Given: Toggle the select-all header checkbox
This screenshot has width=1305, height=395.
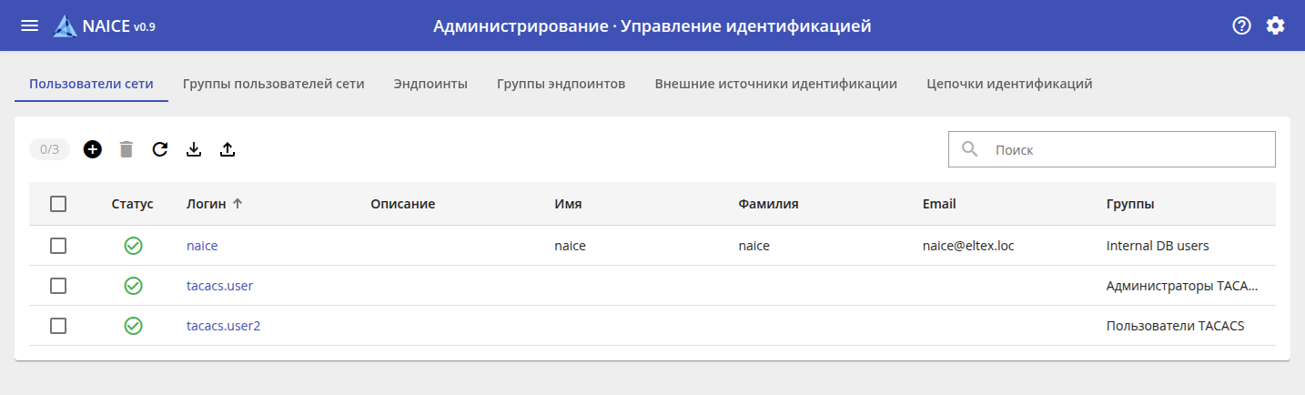Looking at the screenshot, I should click(58, 204).
